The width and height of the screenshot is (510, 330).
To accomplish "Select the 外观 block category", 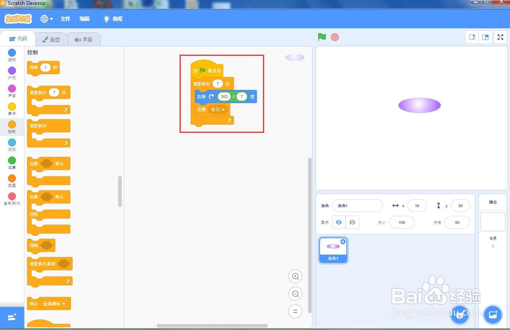I will point(12,73).
